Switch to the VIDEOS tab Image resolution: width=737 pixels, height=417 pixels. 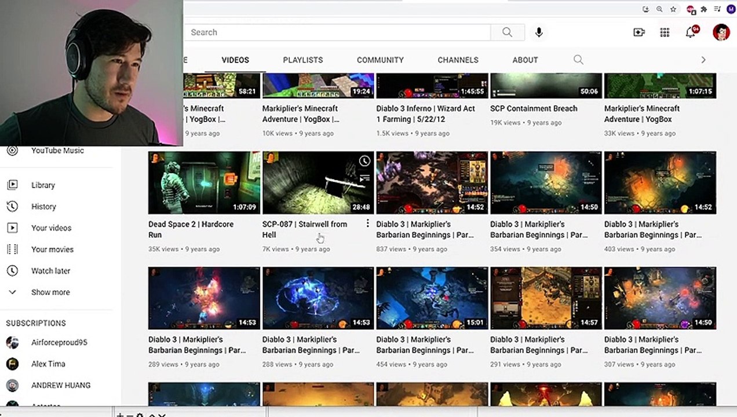pos(235,60)
